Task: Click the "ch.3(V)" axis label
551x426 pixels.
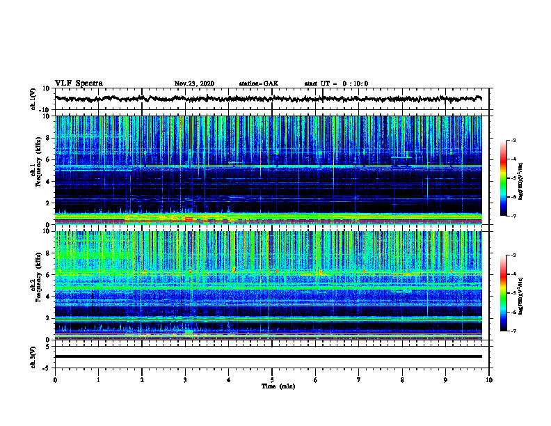Action: [x=33, y=357]
